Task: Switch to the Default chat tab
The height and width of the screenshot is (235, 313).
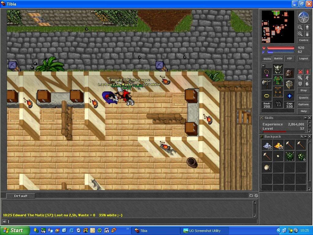Action: pos(21,196)
